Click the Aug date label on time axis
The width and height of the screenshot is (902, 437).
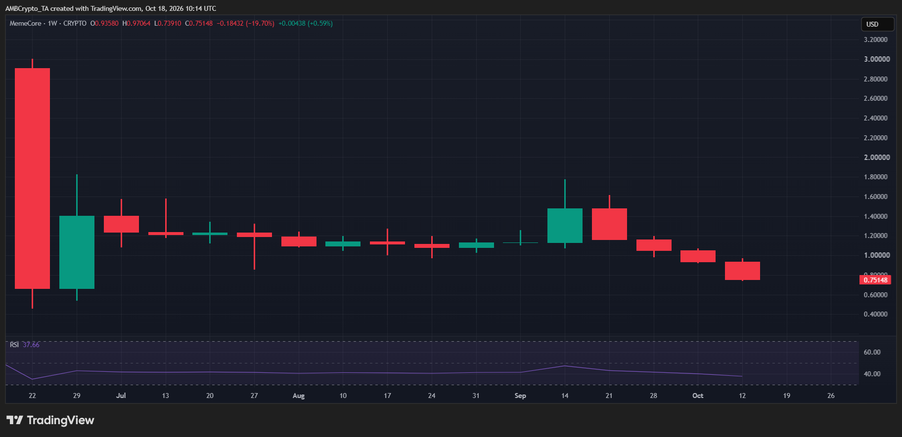[299, 396]
